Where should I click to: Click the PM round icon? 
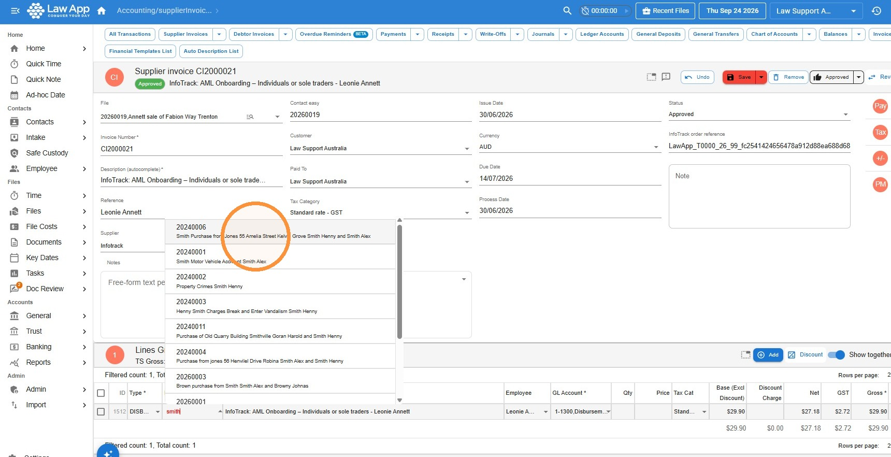pos(880,184)
